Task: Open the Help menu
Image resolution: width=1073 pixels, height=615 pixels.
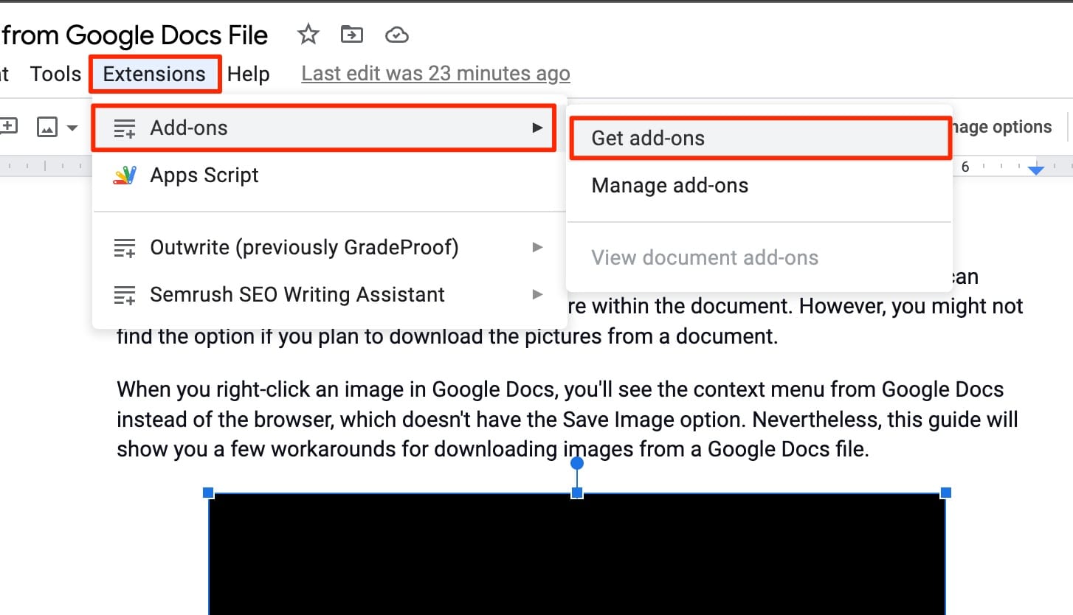Action: coord(248,74)
